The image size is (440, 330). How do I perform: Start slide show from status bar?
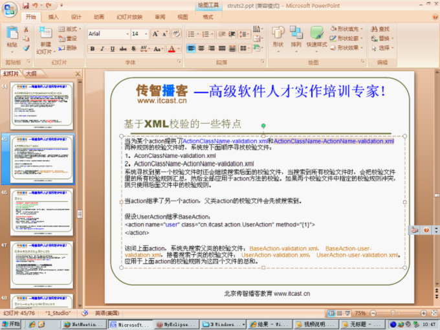(347, 313)
